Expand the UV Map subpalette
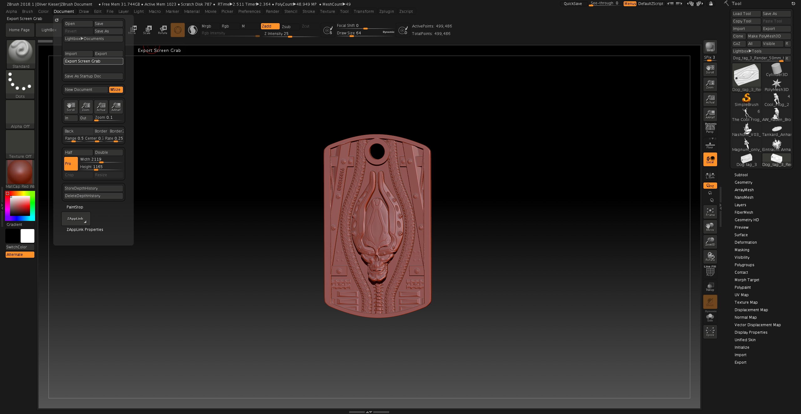Viewport: 801px width, 414px height. point(742,295)
